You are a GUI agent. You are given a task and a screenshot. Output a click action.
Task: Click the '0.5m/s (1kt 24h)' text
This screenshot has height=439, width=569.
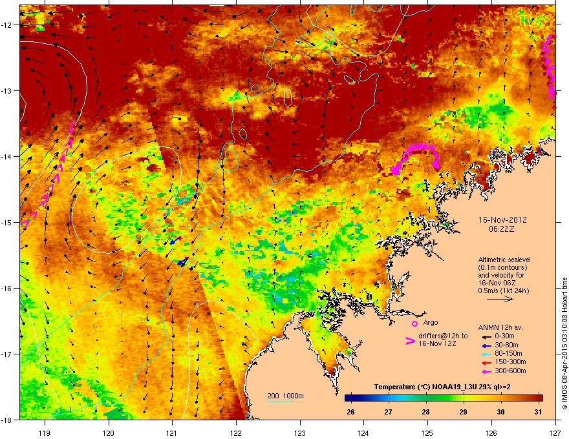tap(503, 291)
